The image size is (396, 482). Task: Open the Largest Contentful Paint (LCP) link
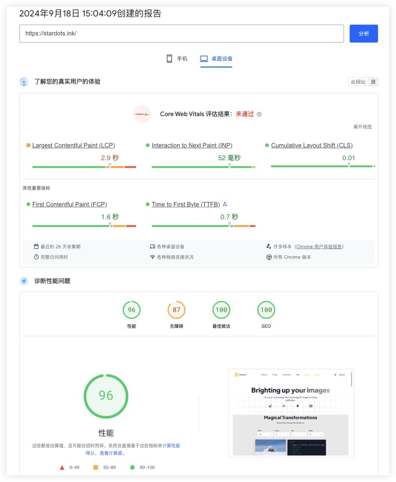[74, 145]
